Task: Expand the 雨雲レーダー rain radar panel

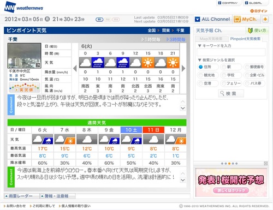Action: [21, 196]
